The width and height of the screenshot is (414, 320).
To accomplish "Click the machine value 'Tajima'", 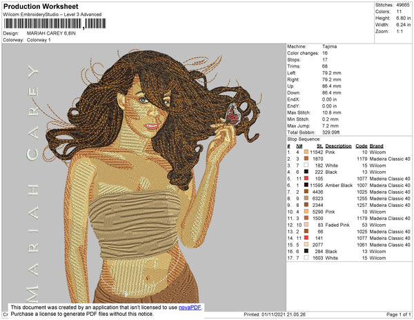I will (329, 46).
